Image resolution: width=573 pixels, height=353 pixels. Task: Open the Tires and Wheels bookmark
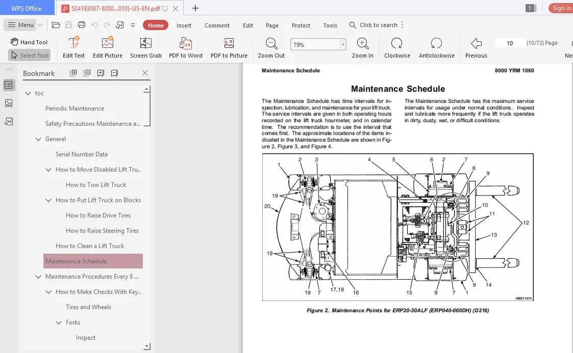pyautogui.click(x=88, y=307)
